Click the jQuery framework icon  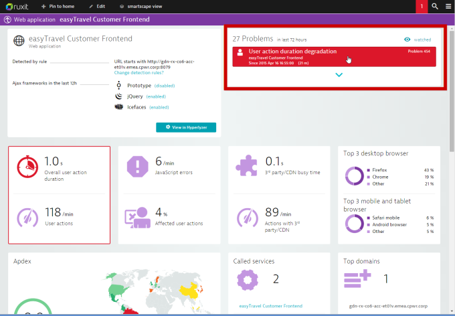118,96
